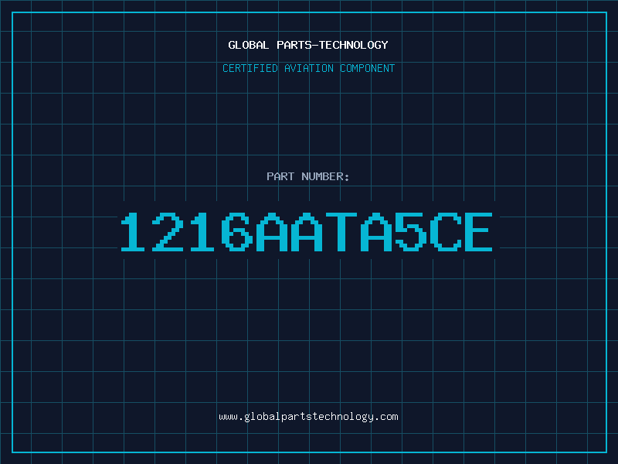Select the part number 1216AATA5CE
This screenshot has height=464, width=618.
pyautogui.click(x=307, y=231)
